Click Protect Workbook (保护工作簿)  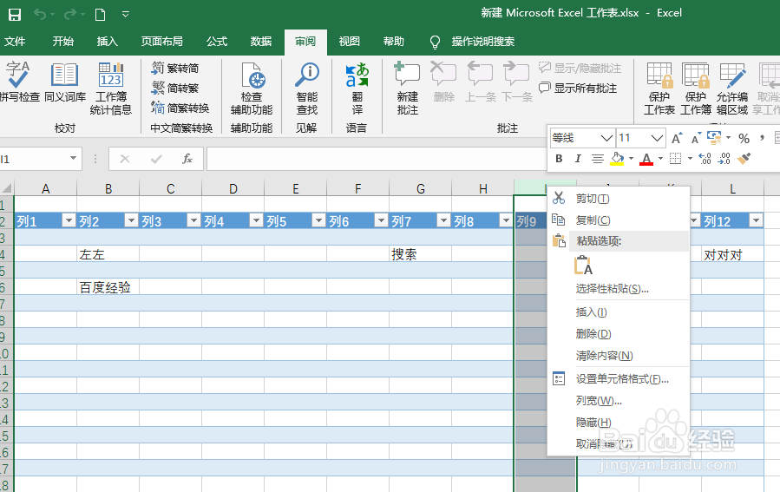click(x=696, y=89)
